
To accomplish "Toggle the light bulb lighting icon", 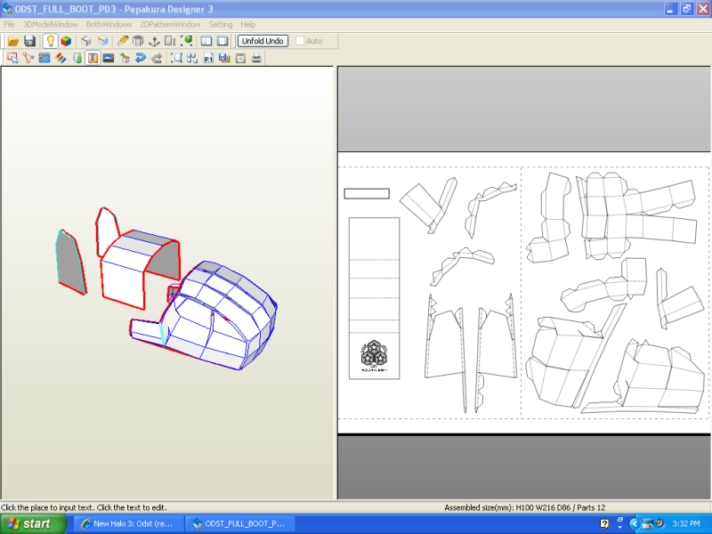I will point(50,41).
